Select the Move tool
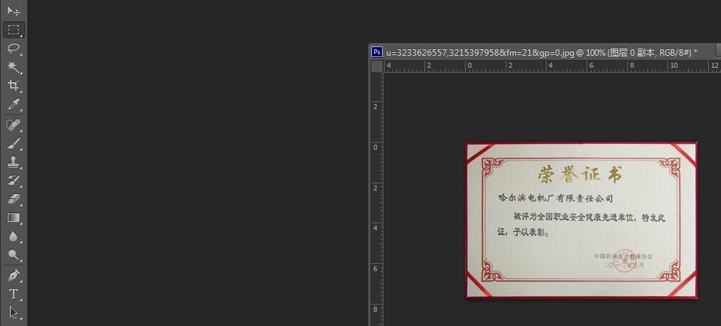Image resolution: width=721 pixels, height=326 pixels. (14, 11)
